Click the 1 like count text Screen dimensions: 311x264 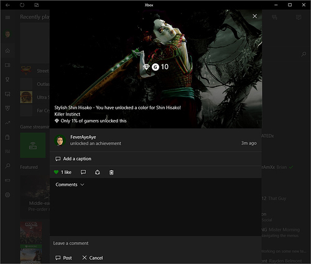66,172
